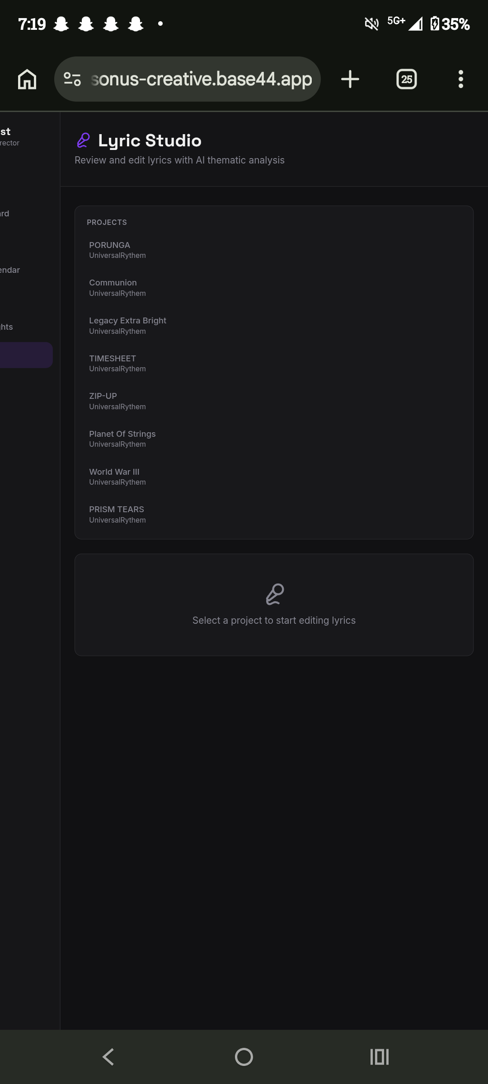Image resolution: width=488 pixels, height=1084 pixels.
Task: Select the Communion project
Action: [274, 288]
